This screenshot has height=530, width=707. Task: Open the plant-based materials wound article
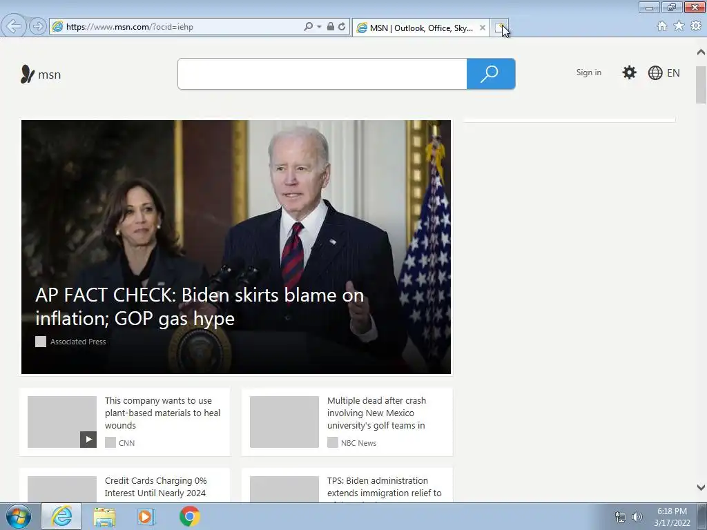(162, 413)
